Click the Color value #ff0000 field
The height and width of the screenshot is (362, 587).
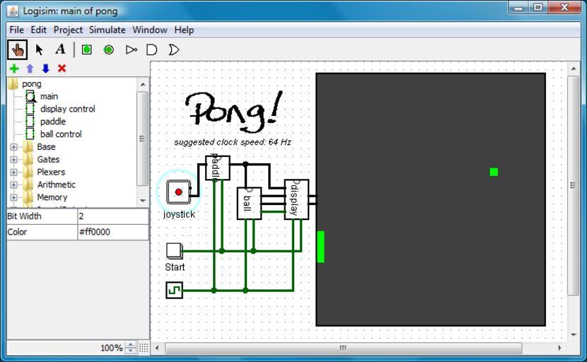[x=112, y=232]
